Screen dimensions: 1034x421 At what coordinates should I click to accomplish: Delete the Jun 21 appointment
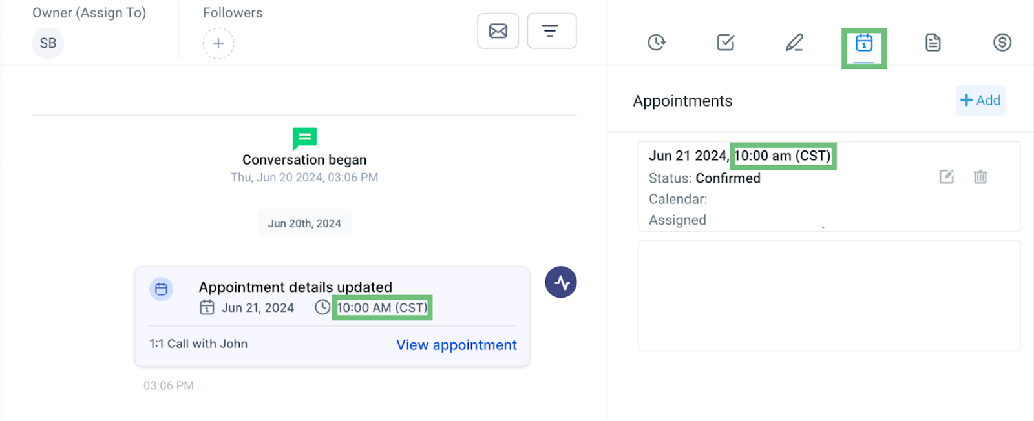(980, 177)
